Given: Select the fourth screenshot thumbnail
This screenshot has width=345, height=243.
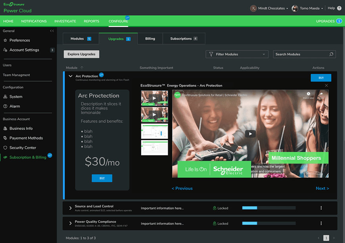Looking at the screenshot, I should (x=155, y=147).
